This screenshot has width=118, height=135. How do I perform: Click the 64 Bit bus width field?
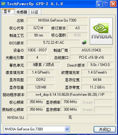tap(97, 80)
